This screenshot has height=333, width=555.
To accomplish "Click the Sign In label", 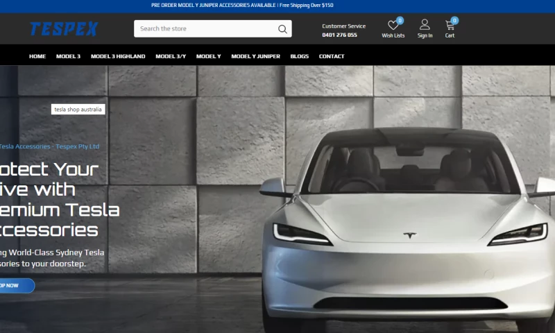I will click(x=425, y=35).
